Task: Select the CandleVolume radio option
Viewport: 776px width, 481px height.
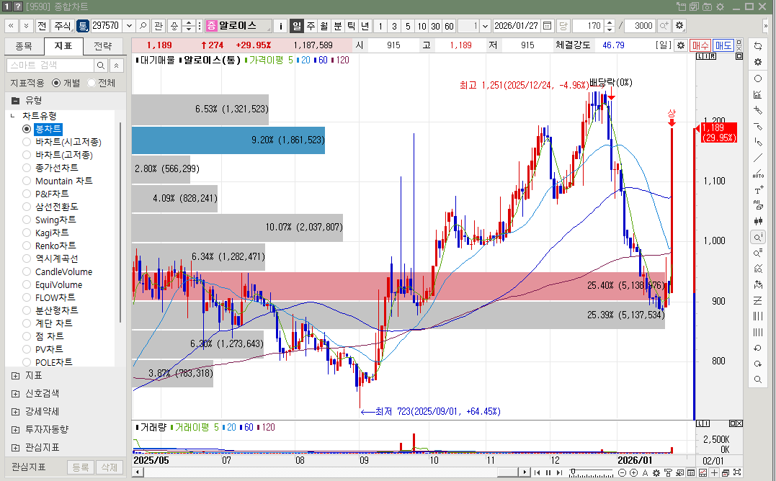Action: click(27, 271)
